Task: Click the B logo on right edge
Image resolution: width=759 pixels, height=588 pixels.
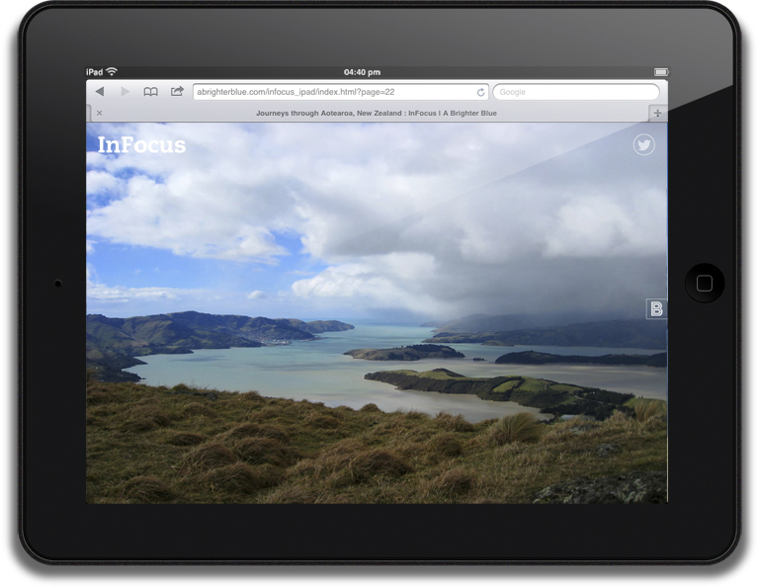Action: [x=656, y=309]
